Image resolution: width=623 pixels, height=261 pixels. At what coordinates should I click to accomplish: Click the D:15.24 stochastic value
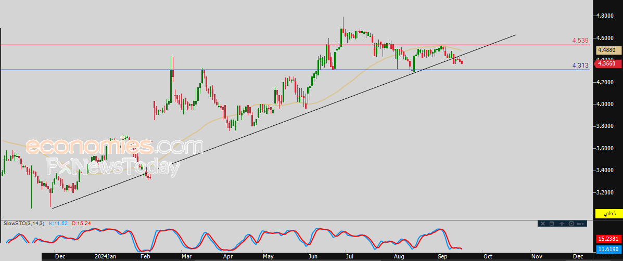(81, 224)
